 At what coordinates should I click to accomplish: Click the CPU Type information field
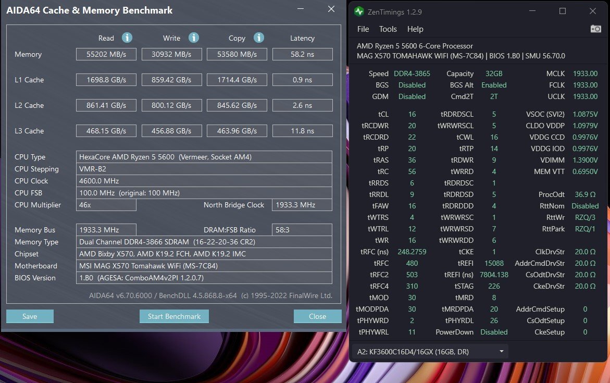coord(204,157)
